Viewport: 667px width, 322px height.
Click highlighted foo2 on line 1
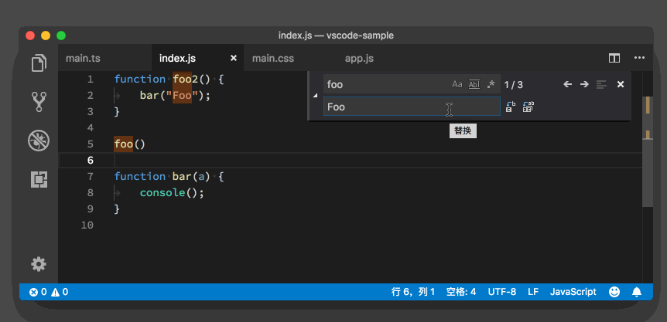[186, 80]
